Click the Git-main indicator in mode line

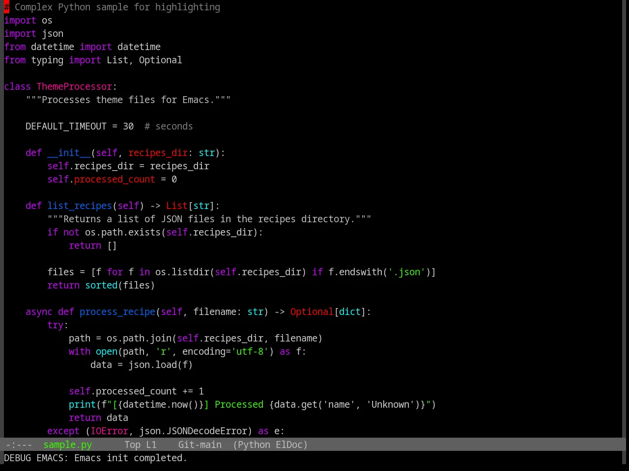click(x=200, y=445)
